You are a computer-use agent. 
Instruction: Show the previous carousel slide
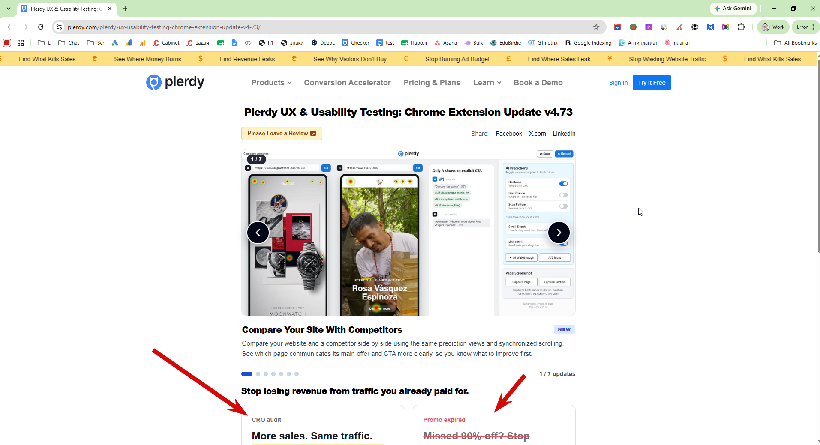pyautogui.click(x=258, y=233)
